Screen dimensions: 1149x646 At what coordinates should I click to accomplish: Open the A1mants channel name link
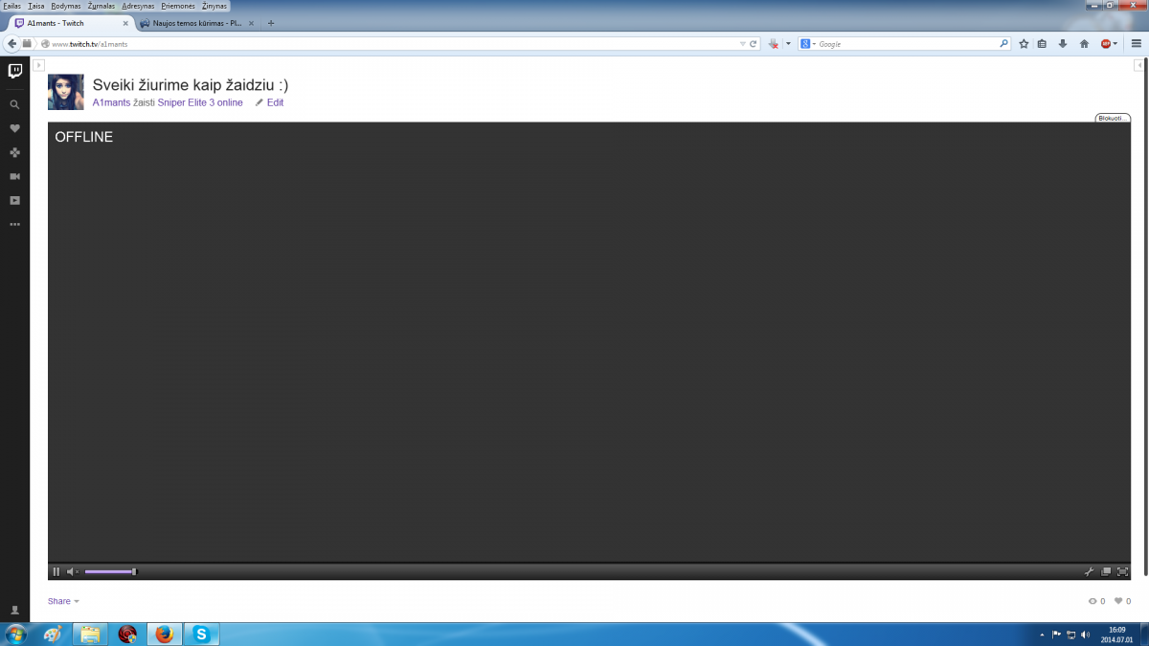point(111,102)
